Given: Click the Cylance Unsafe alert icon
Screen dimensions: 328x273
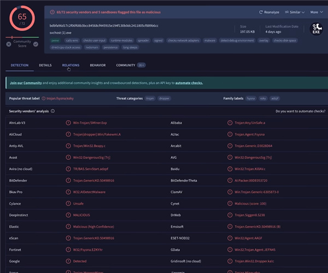Looking at the screenshot, I should [x=68, y=204].
